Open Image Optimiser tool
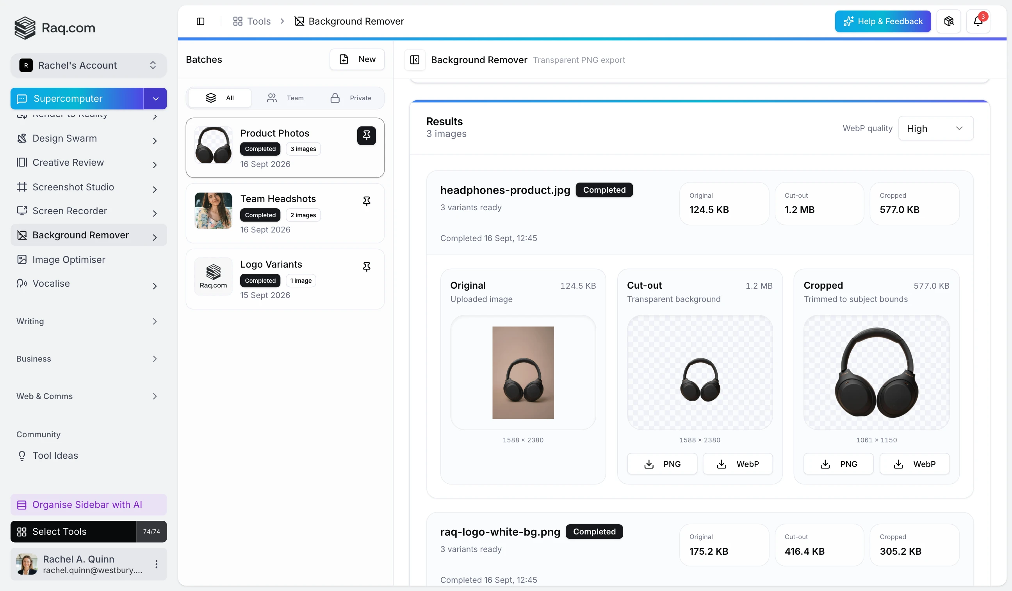This screenshot has width=1012, height=591. pos(88,259)
